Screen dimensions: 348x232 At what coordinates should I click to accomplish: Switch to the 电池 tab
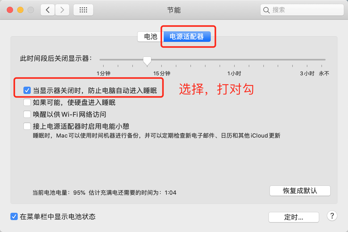[151, 37]
